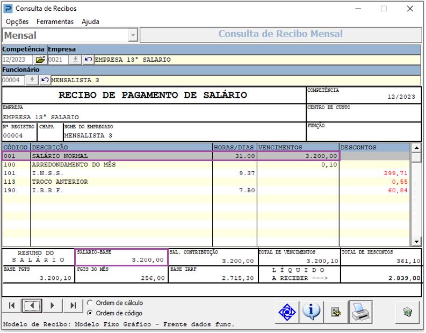Click the BASE IRRF value 2.715,30
Image resolution: width=426 pixels, height=333 pixels.
coord(238,278)
